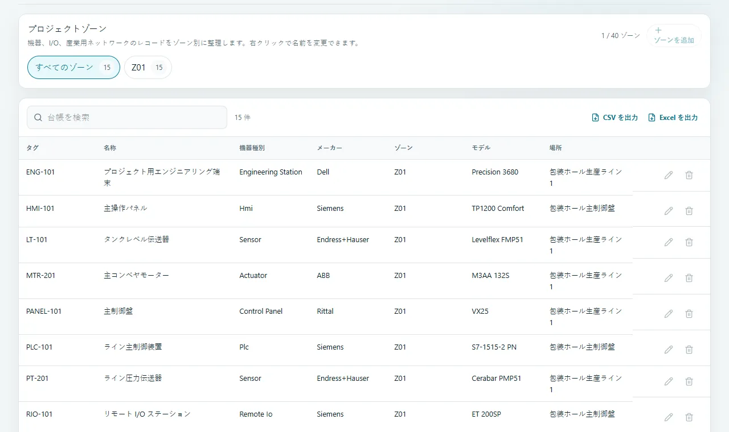Edit the PLC-101 entry

click(x=669, y=350)
